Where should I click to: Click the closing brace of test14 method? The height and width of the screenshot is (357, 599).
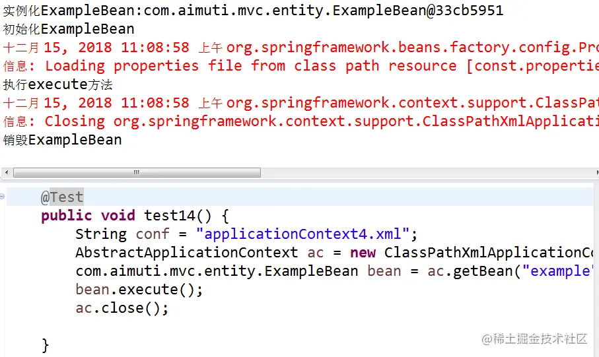(45, 346)
